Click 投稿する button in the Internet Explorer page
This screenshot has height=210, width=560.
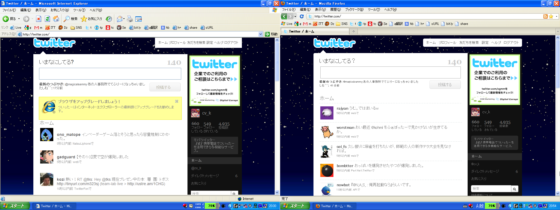pyautogui.click(x=165, y=87)
